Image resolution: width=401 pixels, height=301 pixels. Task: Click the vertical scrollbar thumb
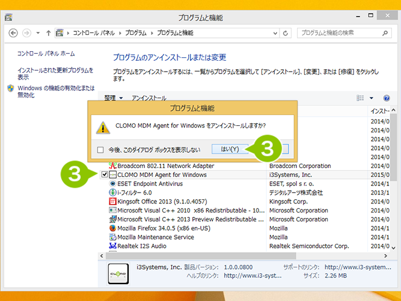[394, 147]
